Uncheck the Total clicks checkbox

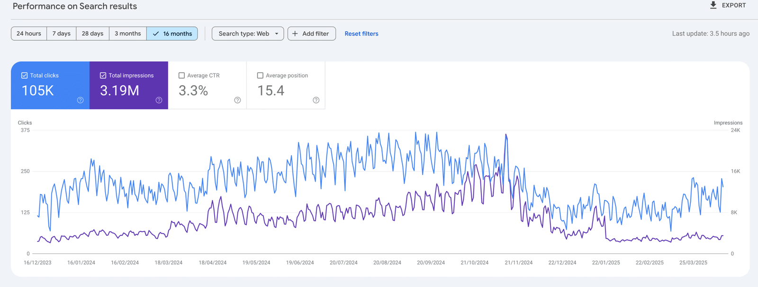click(25, 75)
